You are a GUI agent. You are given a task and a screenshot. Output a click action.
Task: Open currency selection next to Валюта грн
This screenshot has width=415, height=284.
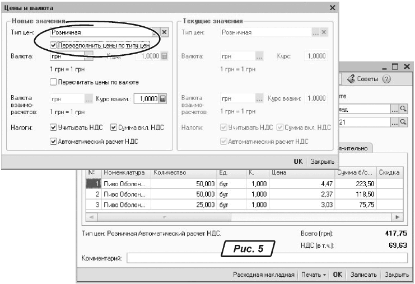pos(88,57)
